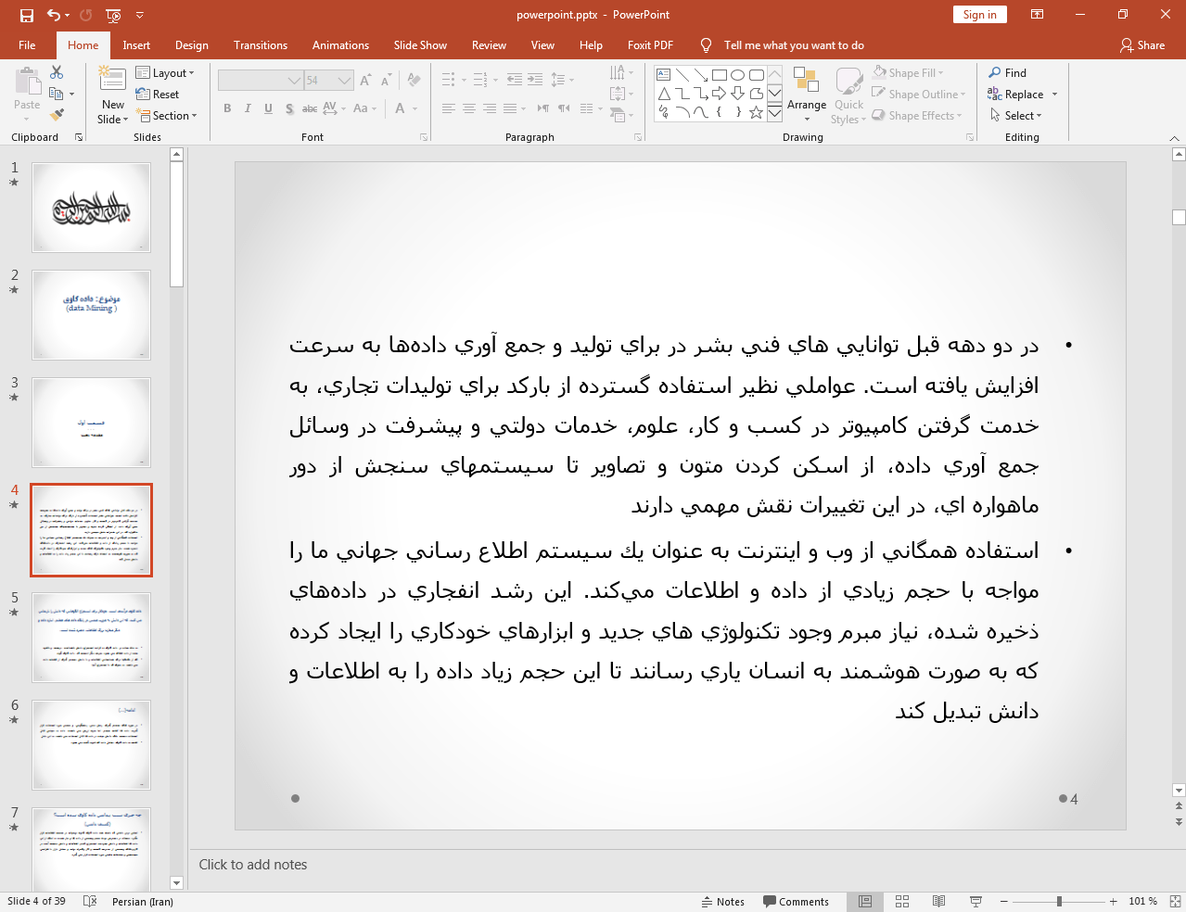Click the 101% zoom level
The image size is (1186, 912).
(1142, 901)
